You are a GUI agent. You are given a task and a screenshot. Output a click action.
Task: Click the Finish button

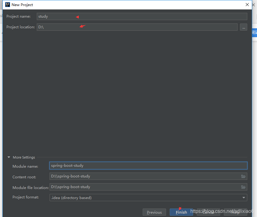coord(181,212)
